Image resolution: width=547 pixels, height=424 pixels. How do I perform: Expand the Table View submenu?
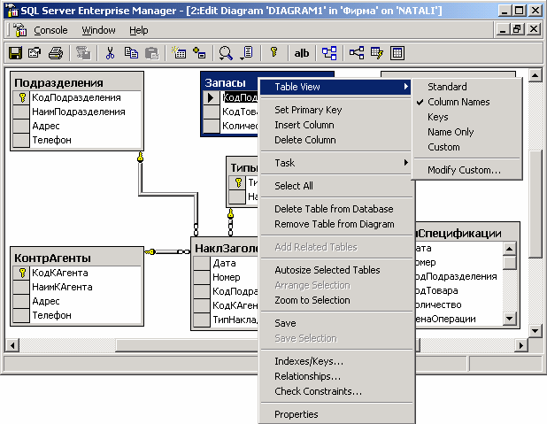pos(335,87)
